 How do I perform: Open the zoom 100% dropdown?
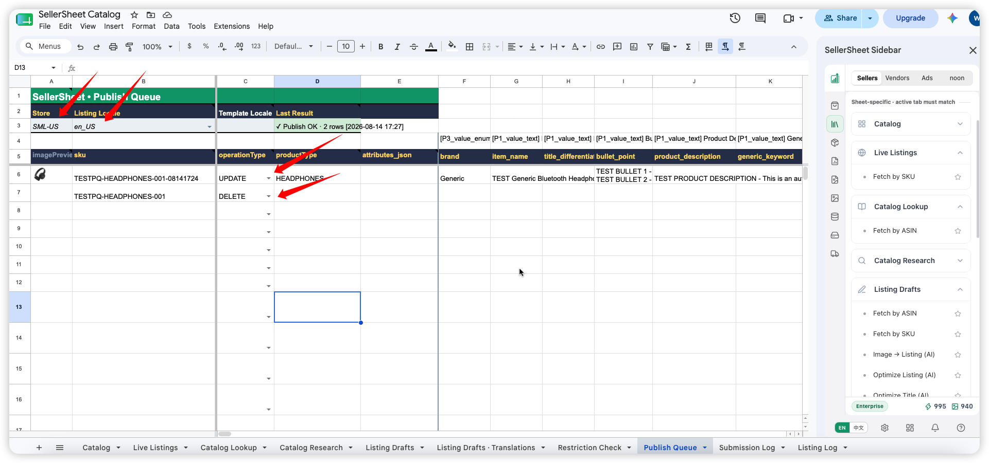click(157, 47)
